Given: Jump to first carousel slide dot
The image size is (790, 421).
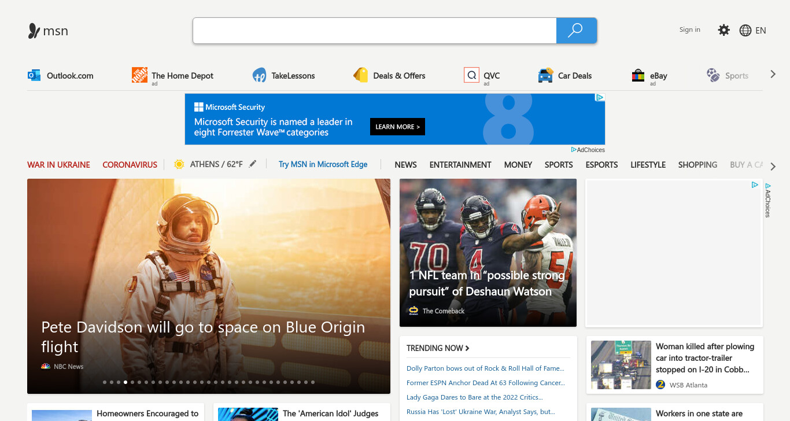Looking at the screenshot, I should coord(105,382).
